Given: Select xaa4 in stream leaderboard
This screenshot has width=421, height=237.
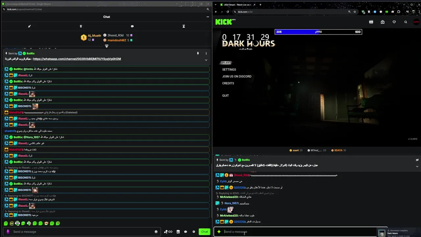Looking at the screenshot, I should tap(296, 150).
